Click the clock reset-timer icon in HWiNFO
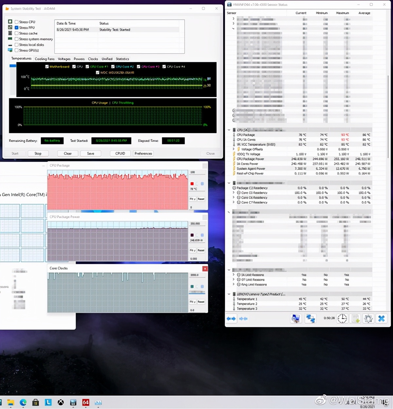393x409 pixels. point(342,318)
